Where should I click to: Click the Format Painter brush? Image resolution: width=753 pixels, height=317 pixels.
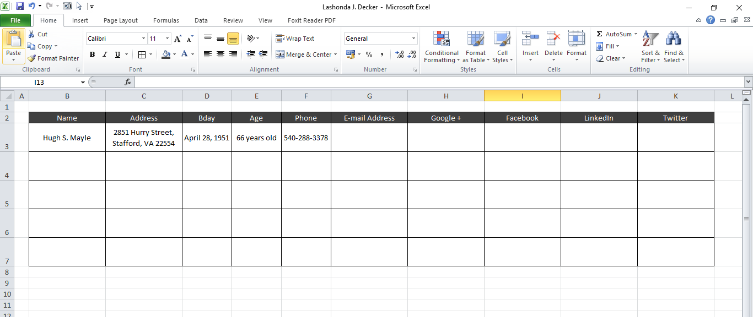[x=53, y=58]
